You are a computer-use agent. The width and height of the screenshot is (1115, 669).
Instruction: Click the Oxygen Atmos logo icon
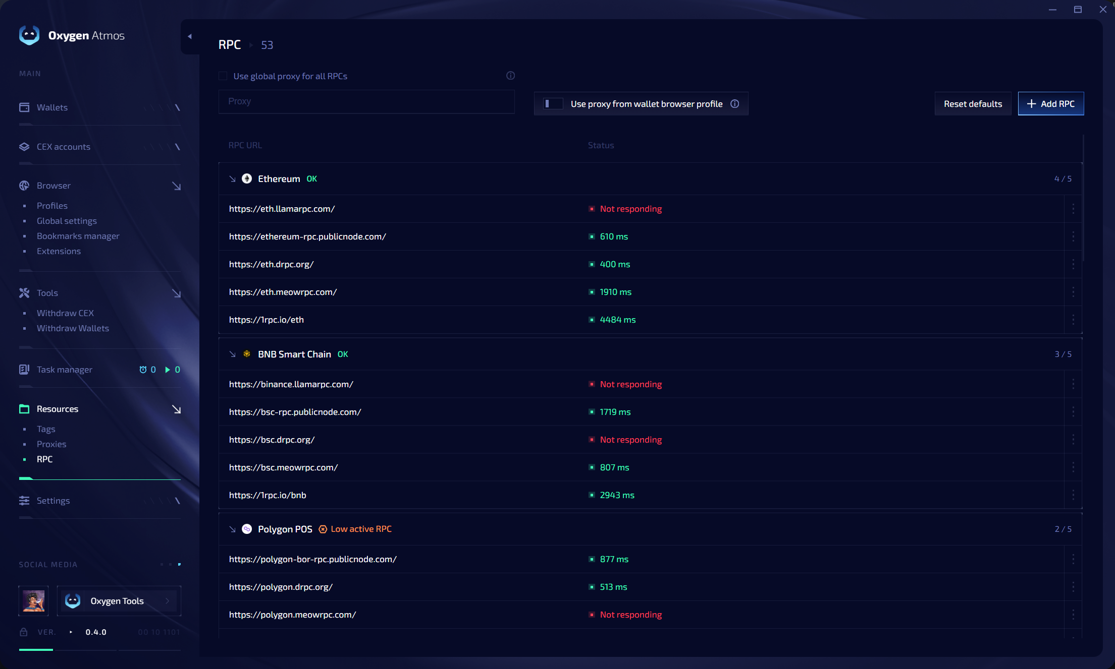point(29,35)
